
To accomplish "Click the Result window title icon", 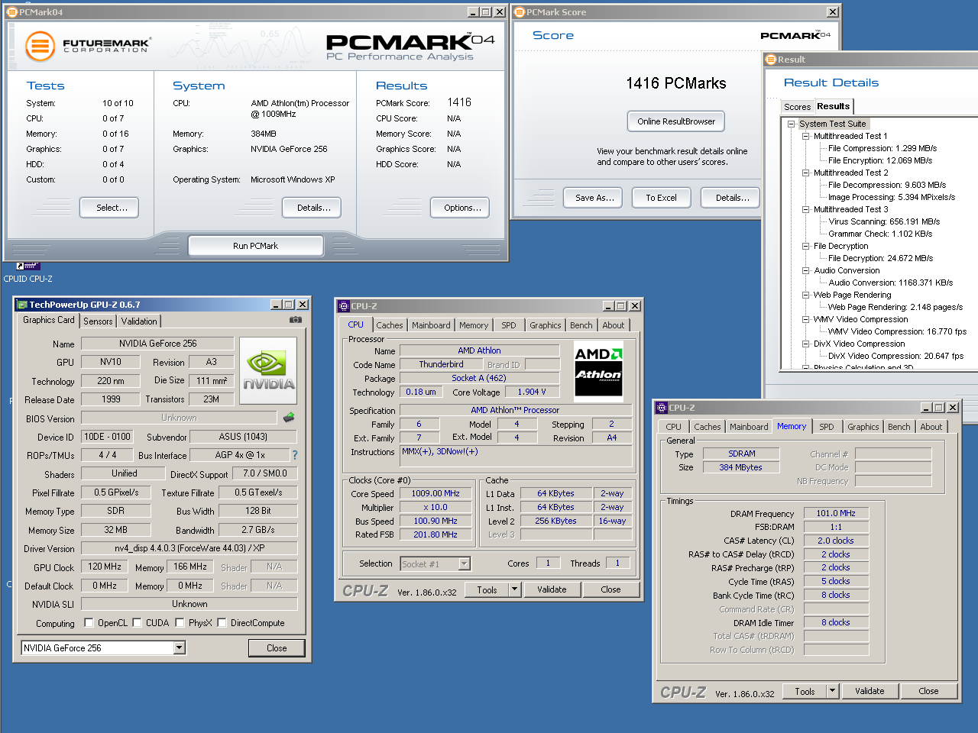I will click(771, 60).
